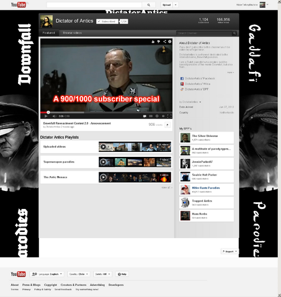Flag the Downfall Reenactment Contest video
The image size is (281, 297).
(x=167, y=125)
